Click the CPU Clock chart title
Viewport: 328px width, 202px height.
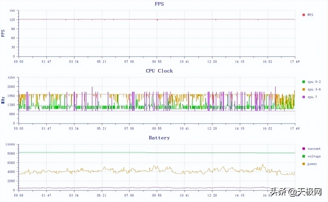click(160, 71)
